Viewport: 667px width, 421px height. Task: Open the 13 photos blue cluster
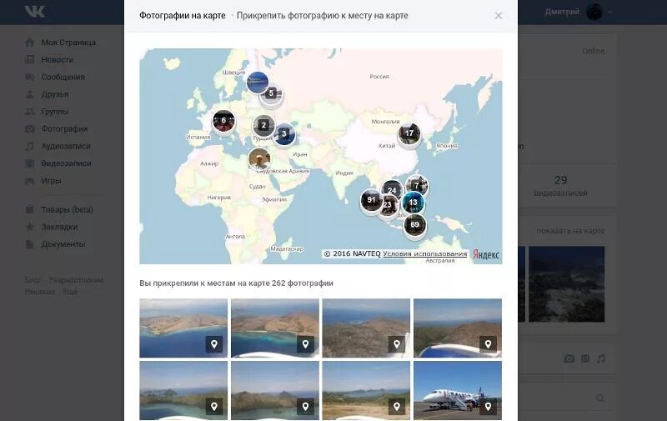pos(414,203)
